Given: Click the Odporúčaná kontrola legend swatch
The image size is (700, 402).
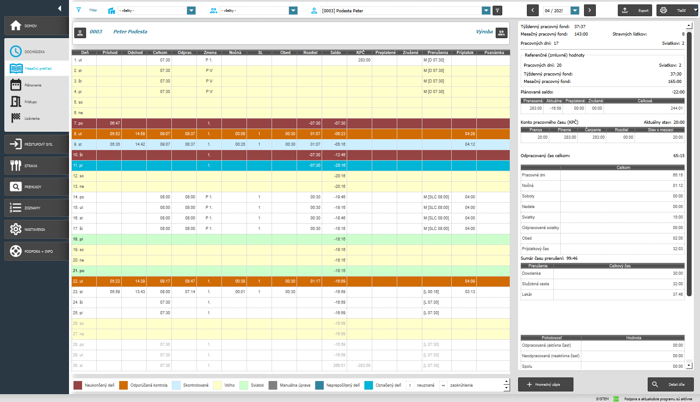Looking at the screenshot, I should (x=123, y=385).
